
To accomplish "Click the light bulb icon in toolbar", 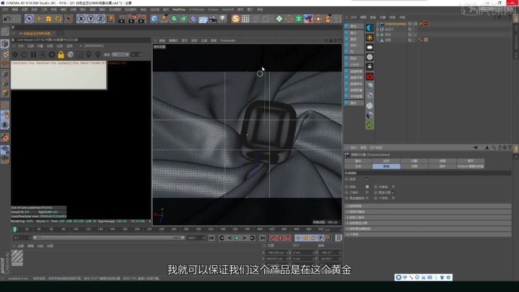I will (x=222, y=19).
